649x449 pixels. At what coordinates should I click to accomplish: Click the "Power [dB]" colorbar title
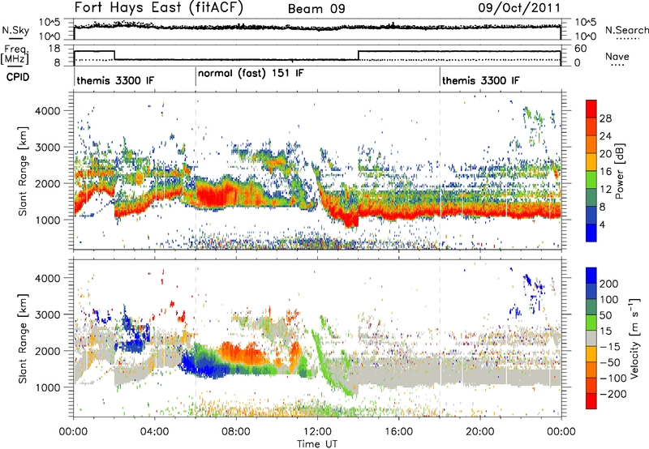coord(620,171)
